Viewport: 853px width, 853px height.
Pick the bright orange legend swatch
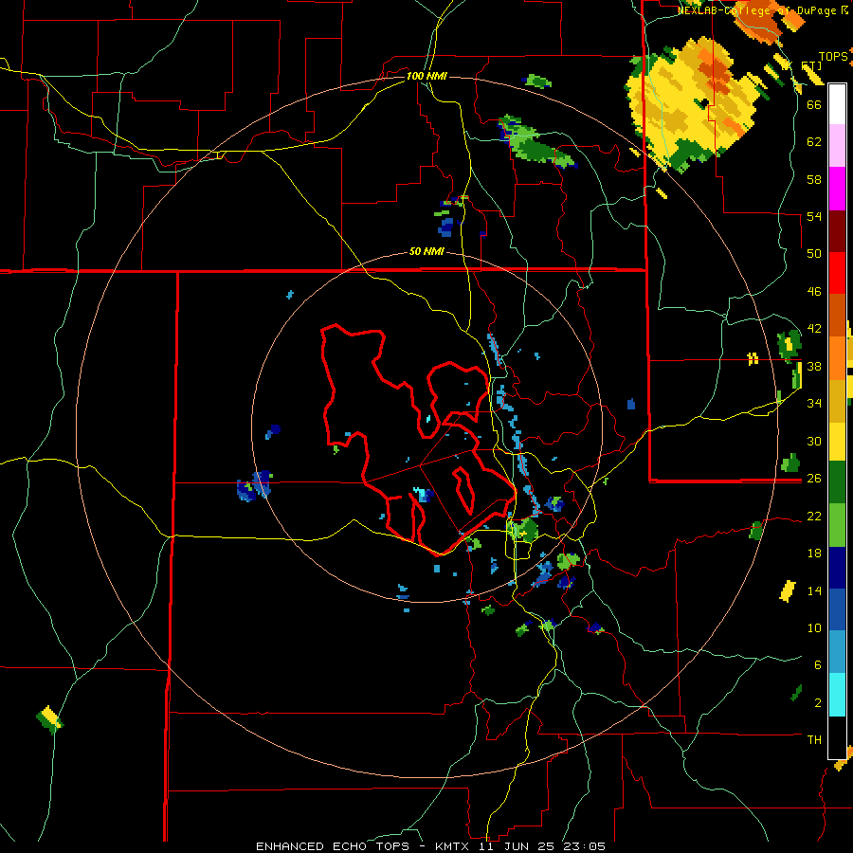837,358
